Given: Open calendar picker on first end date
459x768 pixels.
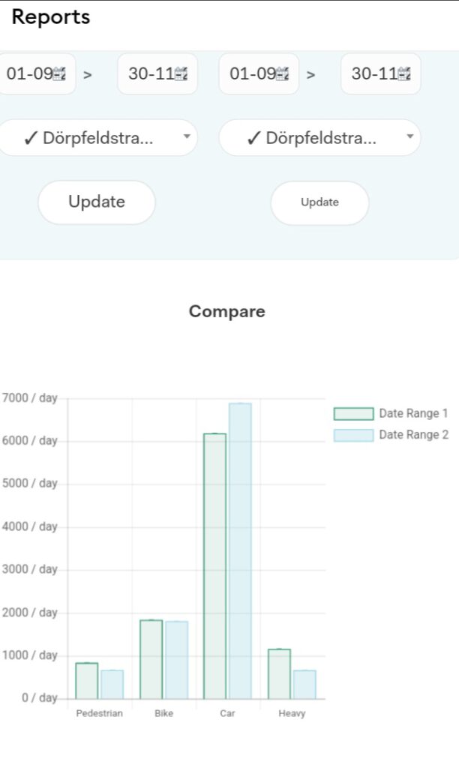Looking at the screenshot, I should point(181,74).
